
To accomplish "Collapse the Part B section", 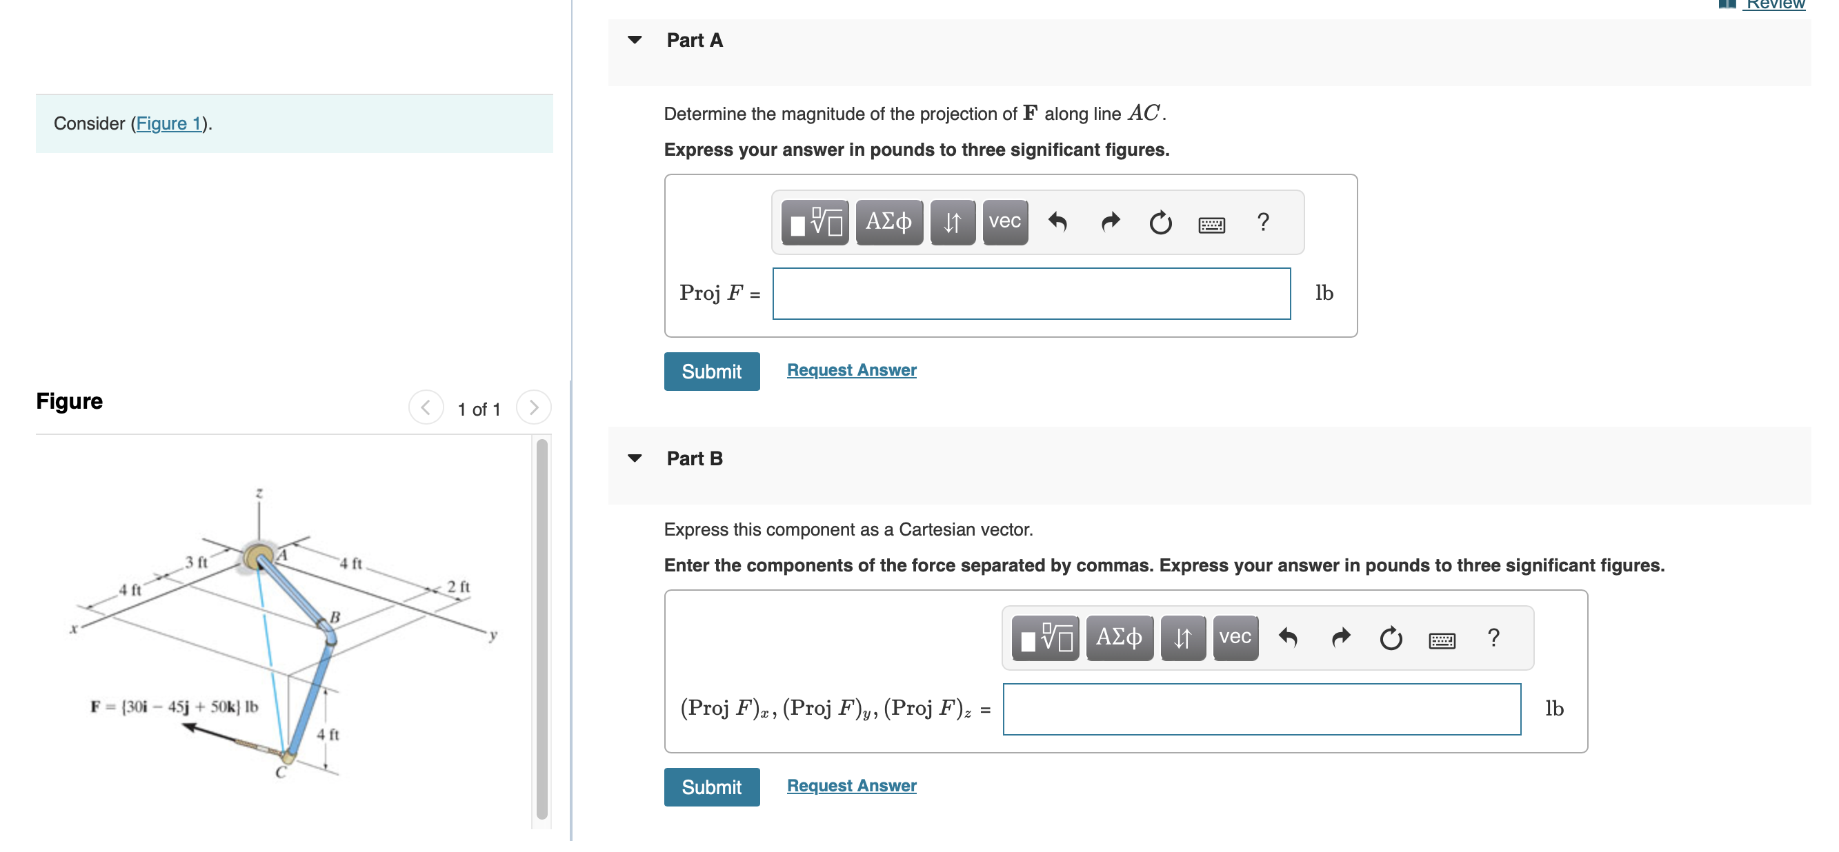I will pyautogui.click(x=635, y=458).
